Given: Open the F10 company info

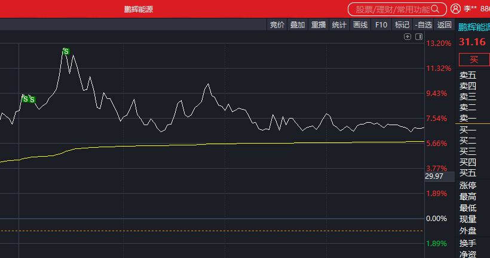Looking at the screenshot, I should (x=381, y=25).
